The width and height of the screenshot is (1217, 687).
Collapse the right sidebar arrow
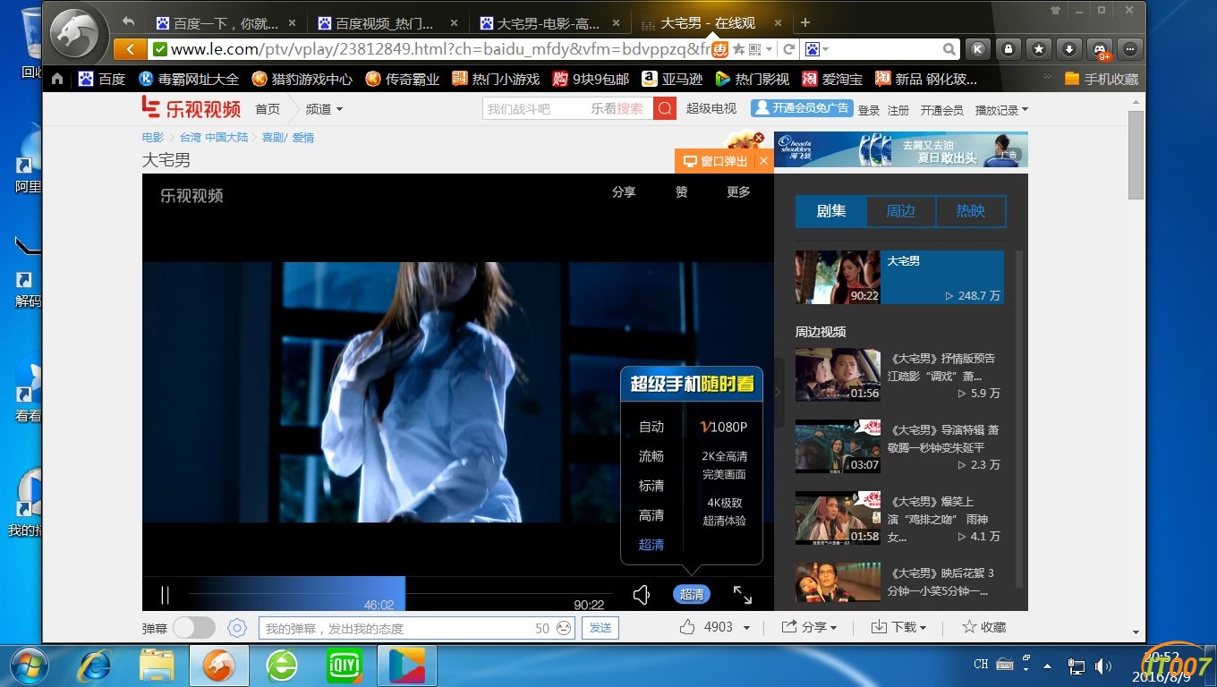pyautogui.click(x=778, y=392)
